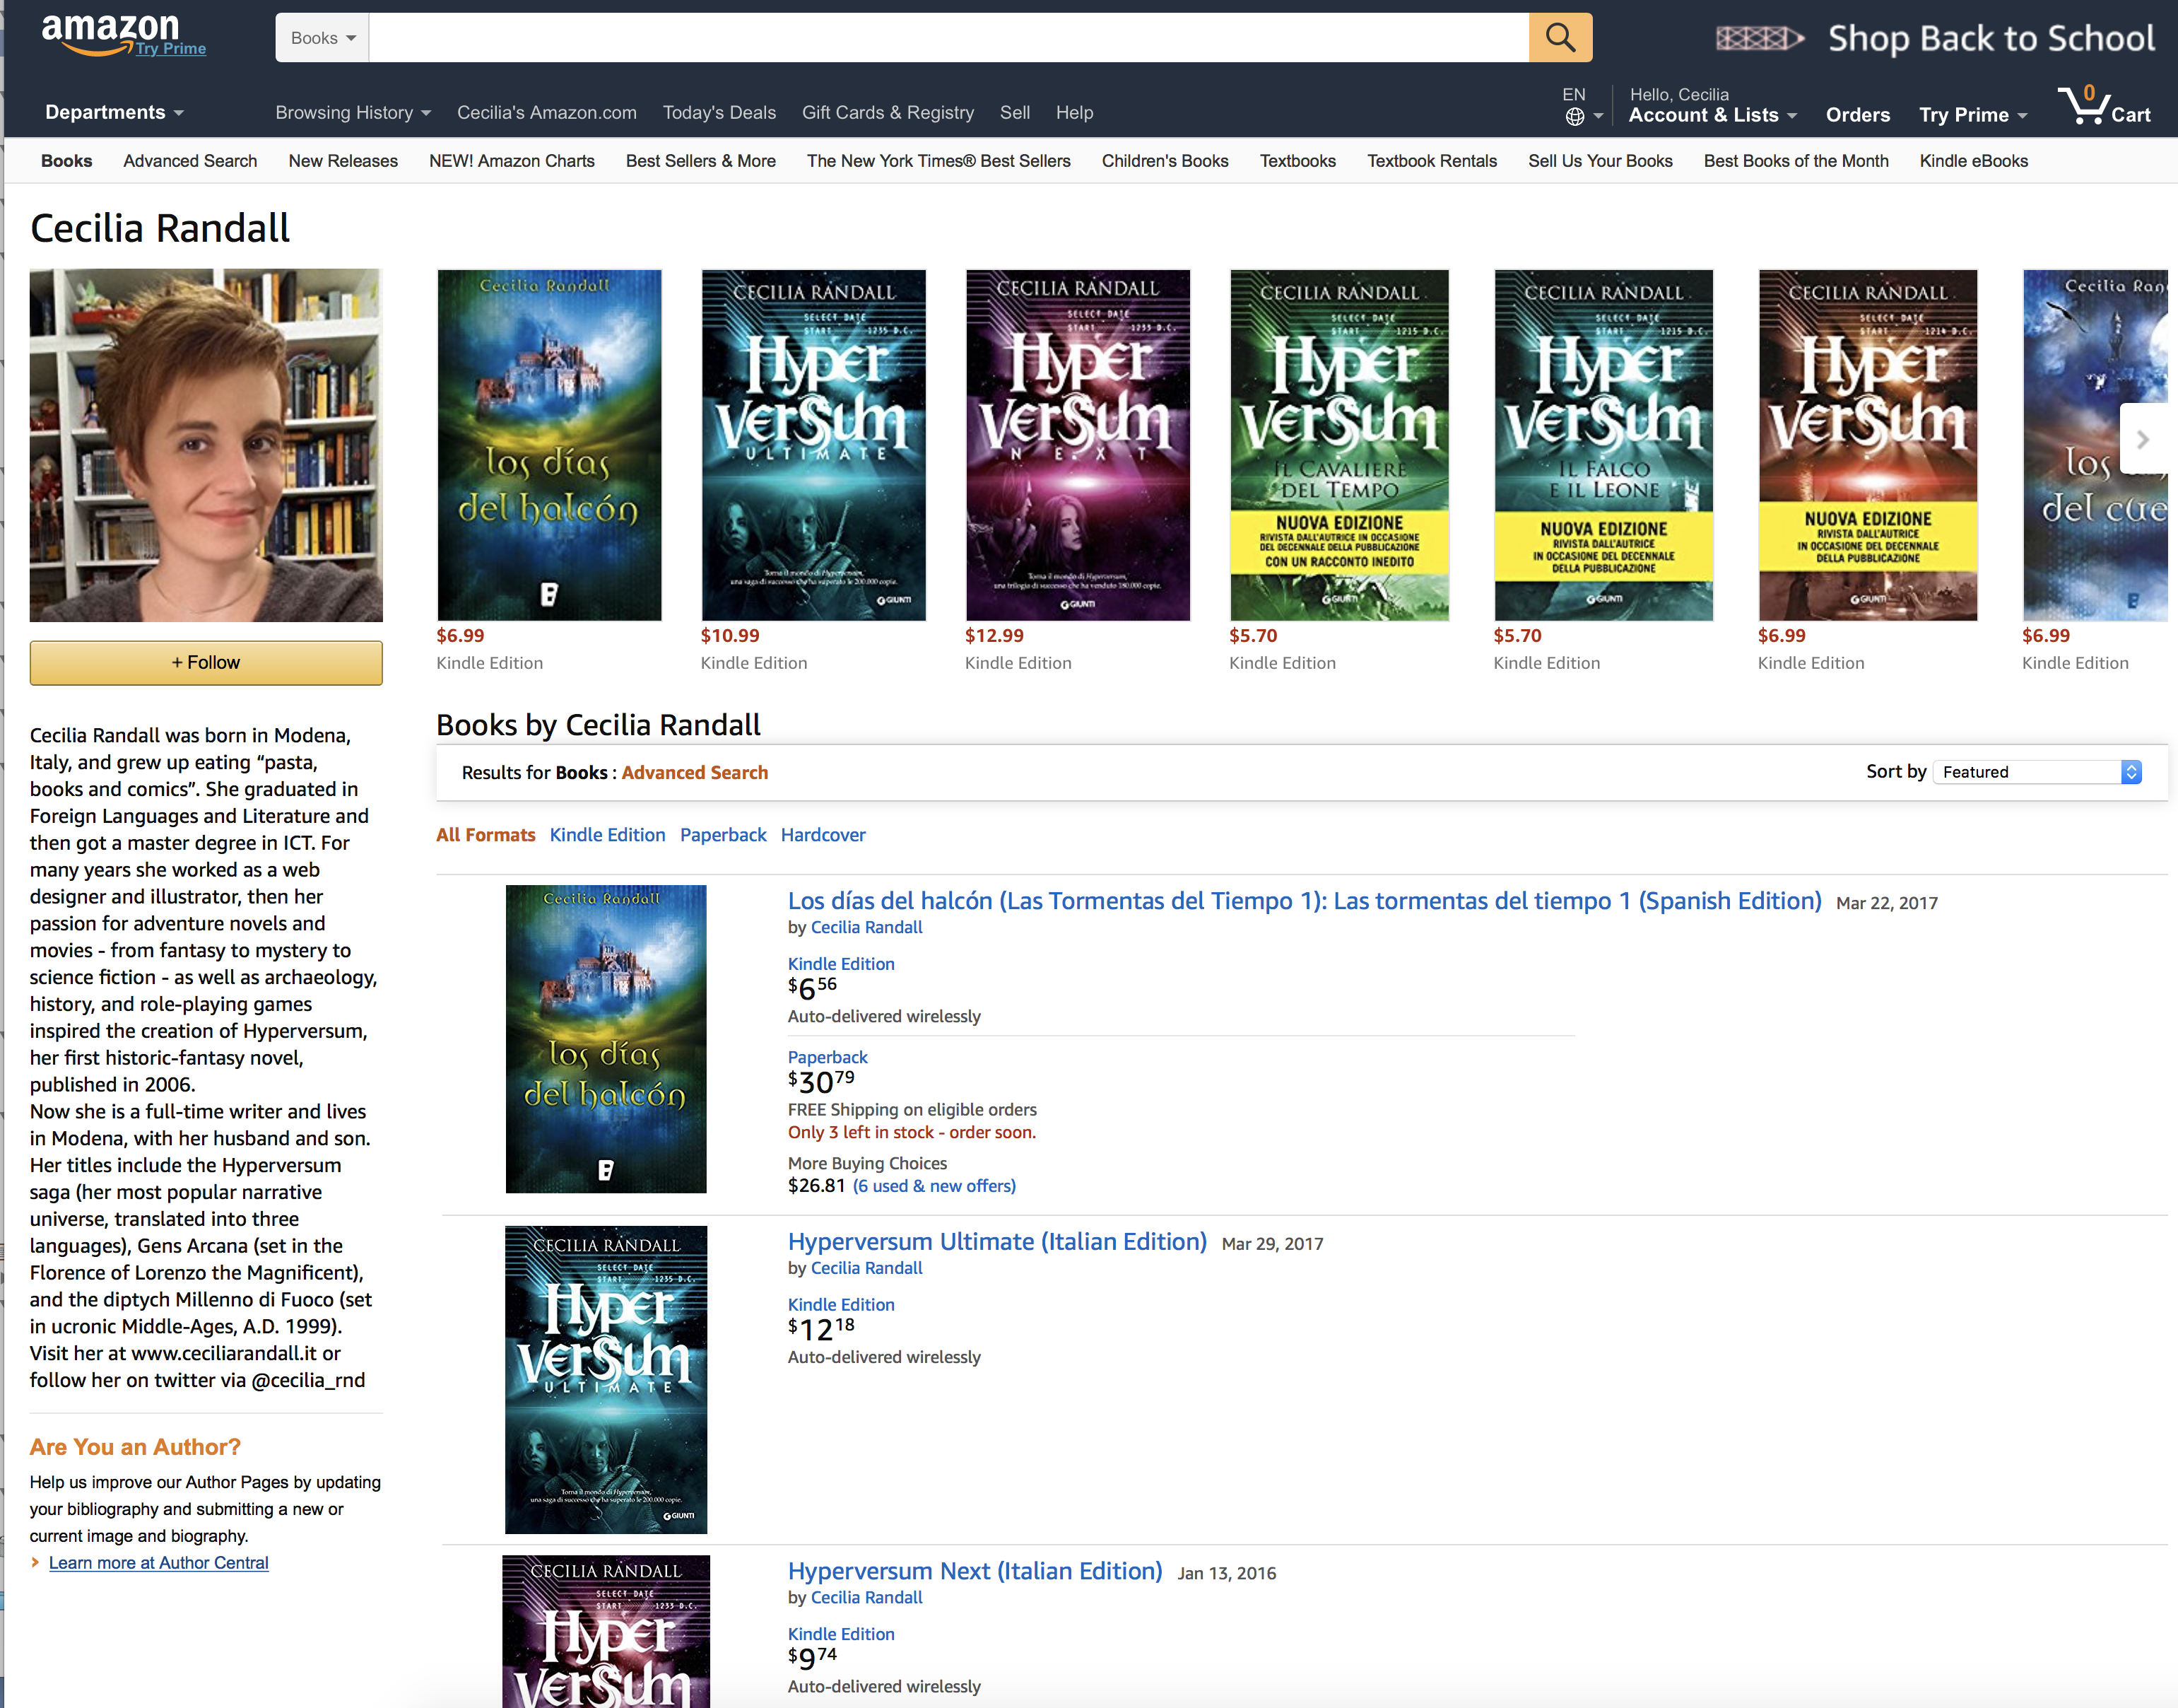The height and width of the screenshot is (1708, 2178).
Task: Select the All Formats filter
Action: [485, 835]
